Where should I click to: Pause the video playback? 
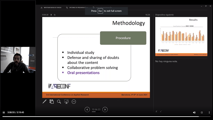point(4,113)
